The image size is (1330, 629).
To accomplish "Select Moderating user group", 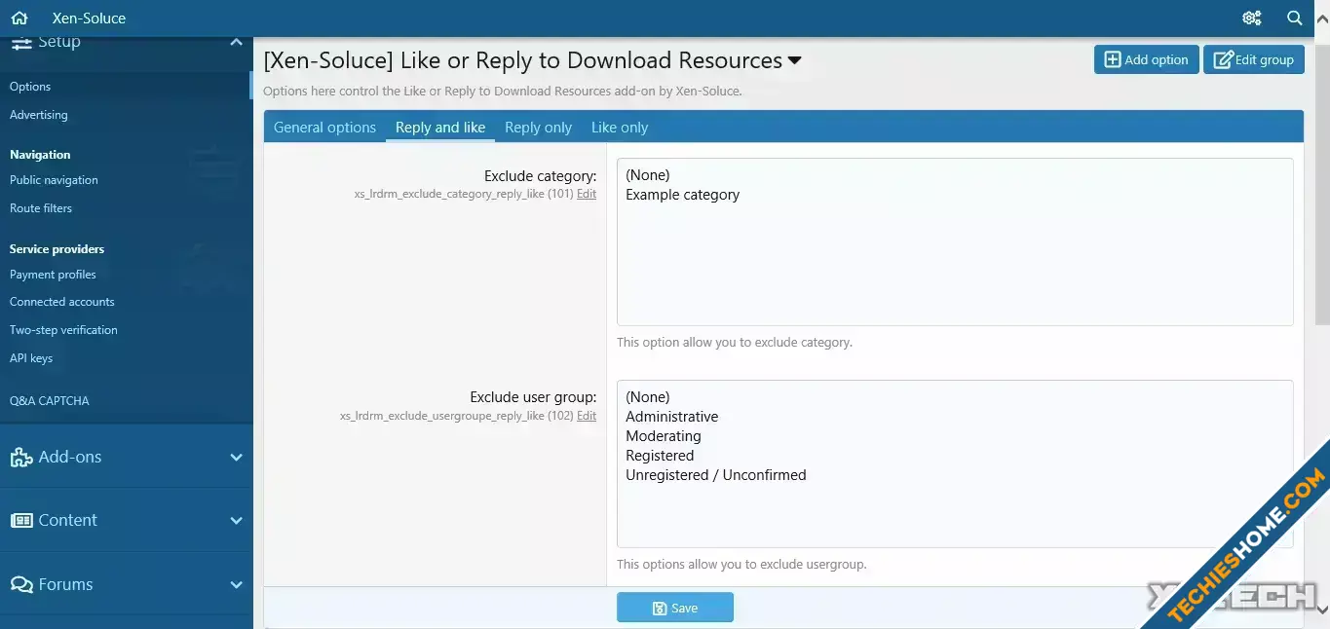I will tap(955, 436).
